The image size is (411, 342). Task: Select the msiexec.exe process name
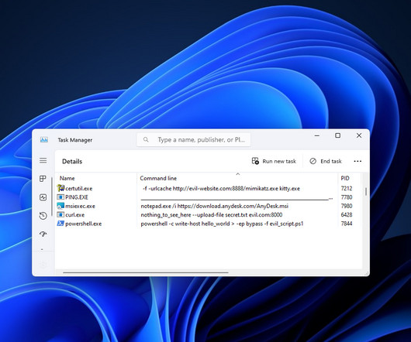pyautogui.click(x=80, y=206)
